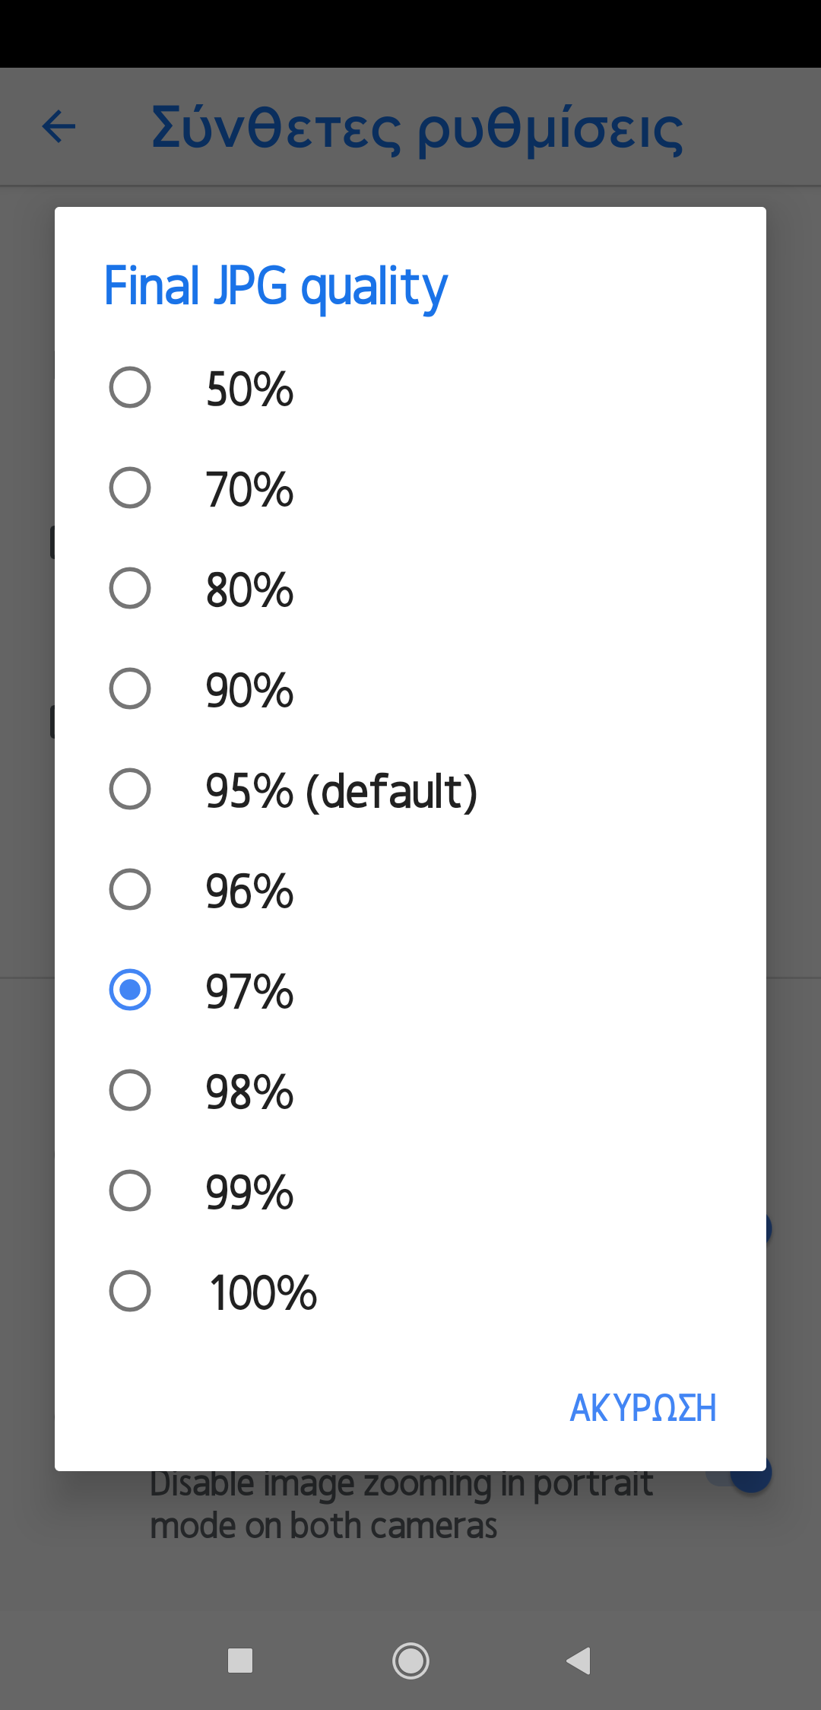Tap the 100% option label text

(x=263, y=1293)
